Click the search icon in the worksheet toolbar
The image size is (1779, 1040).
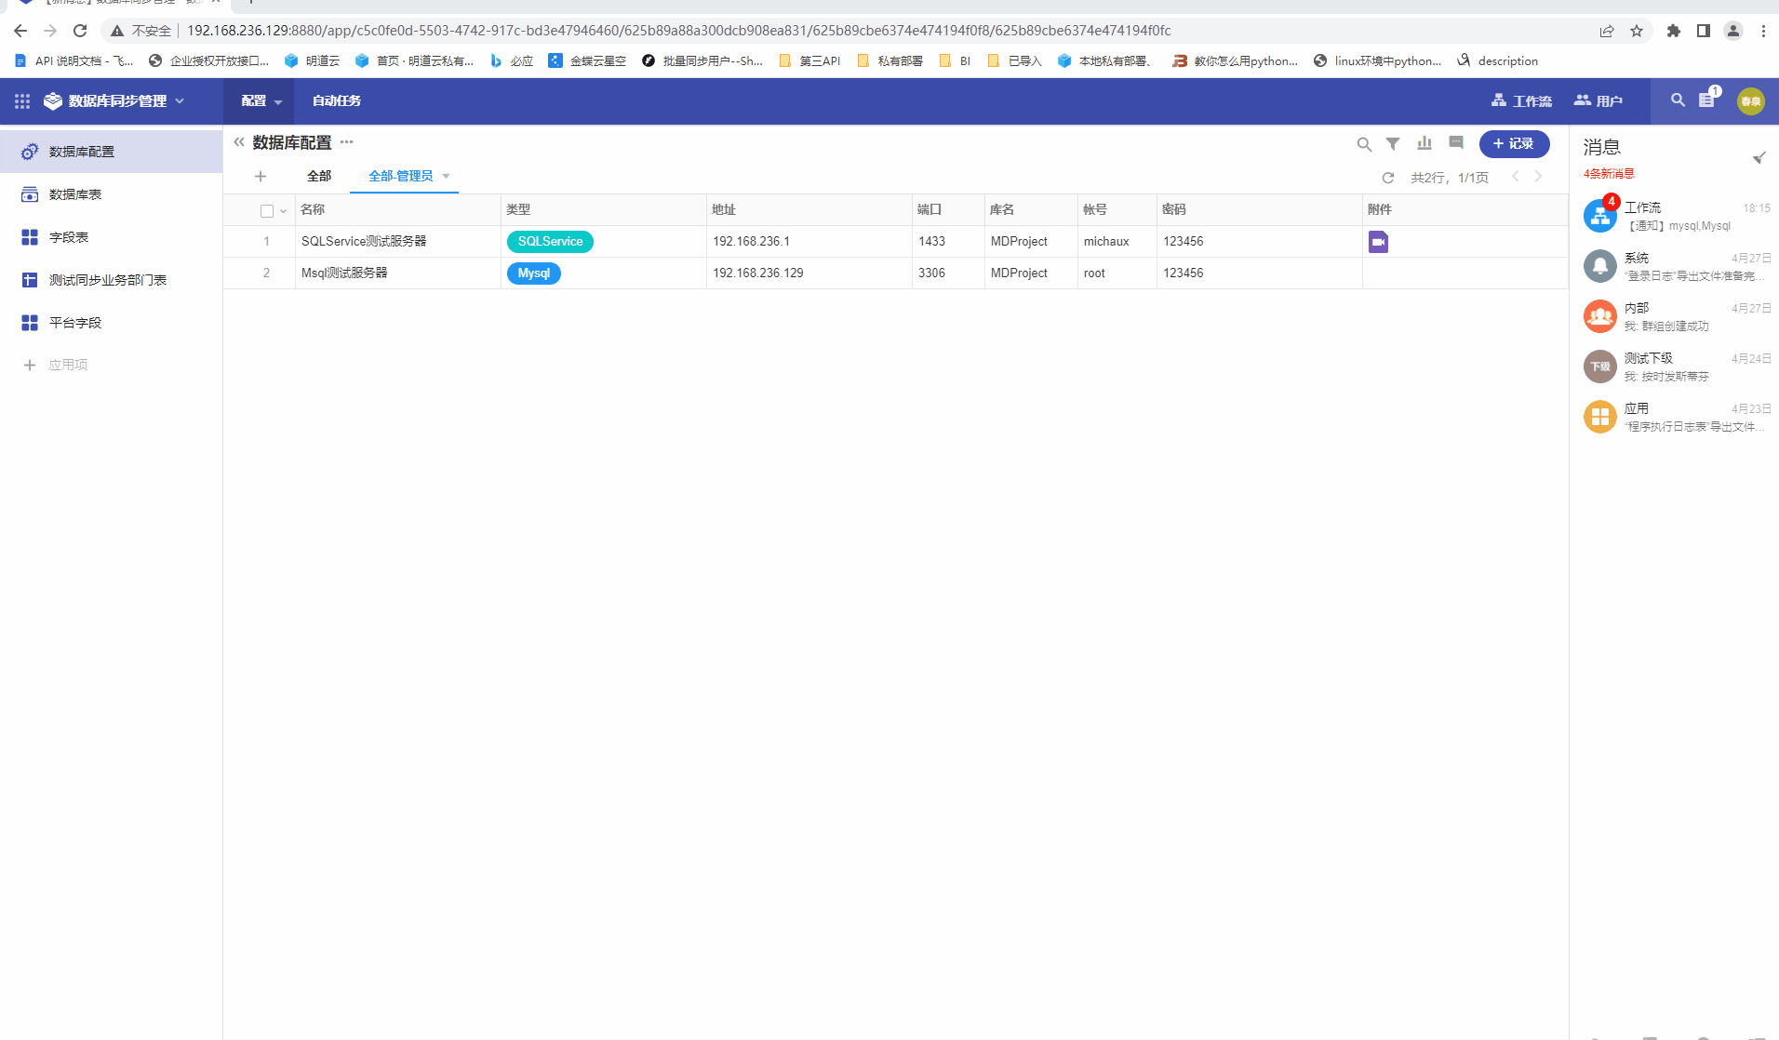pos(1364,144)
